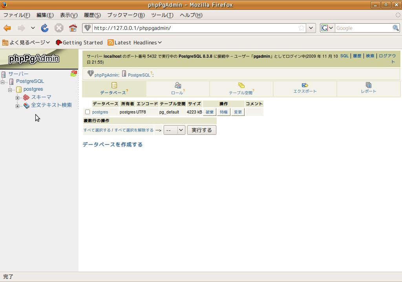The height and width of the screenshot is (282, 402).
Task: Click inside the Google search field
Action: point(364,28)
